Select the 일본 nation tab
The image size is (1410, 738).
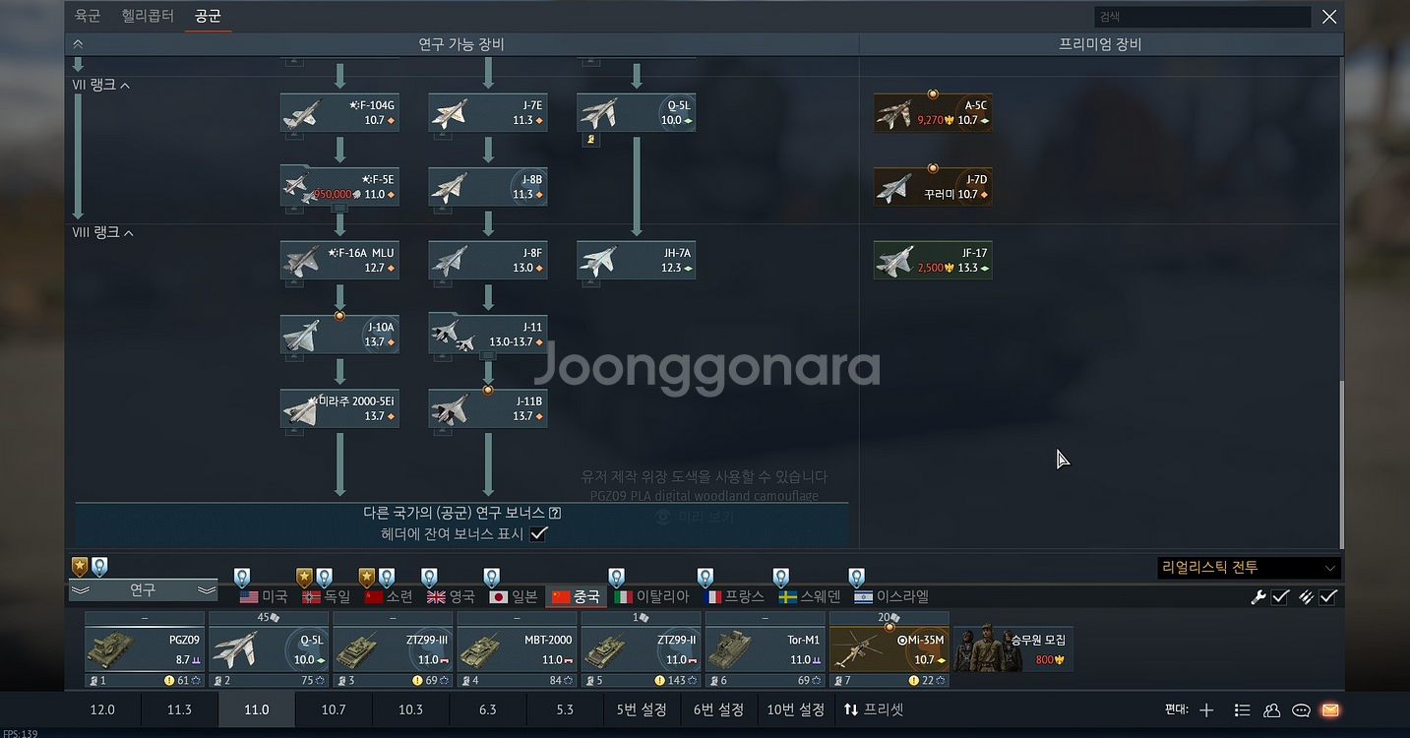(514, 596)
